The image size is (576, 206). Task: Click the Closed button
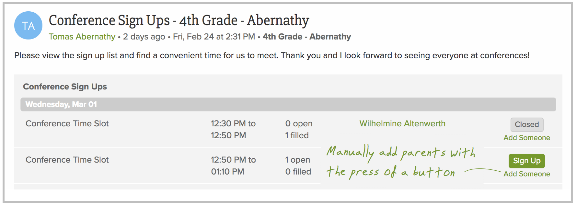(x=527, y=124)
